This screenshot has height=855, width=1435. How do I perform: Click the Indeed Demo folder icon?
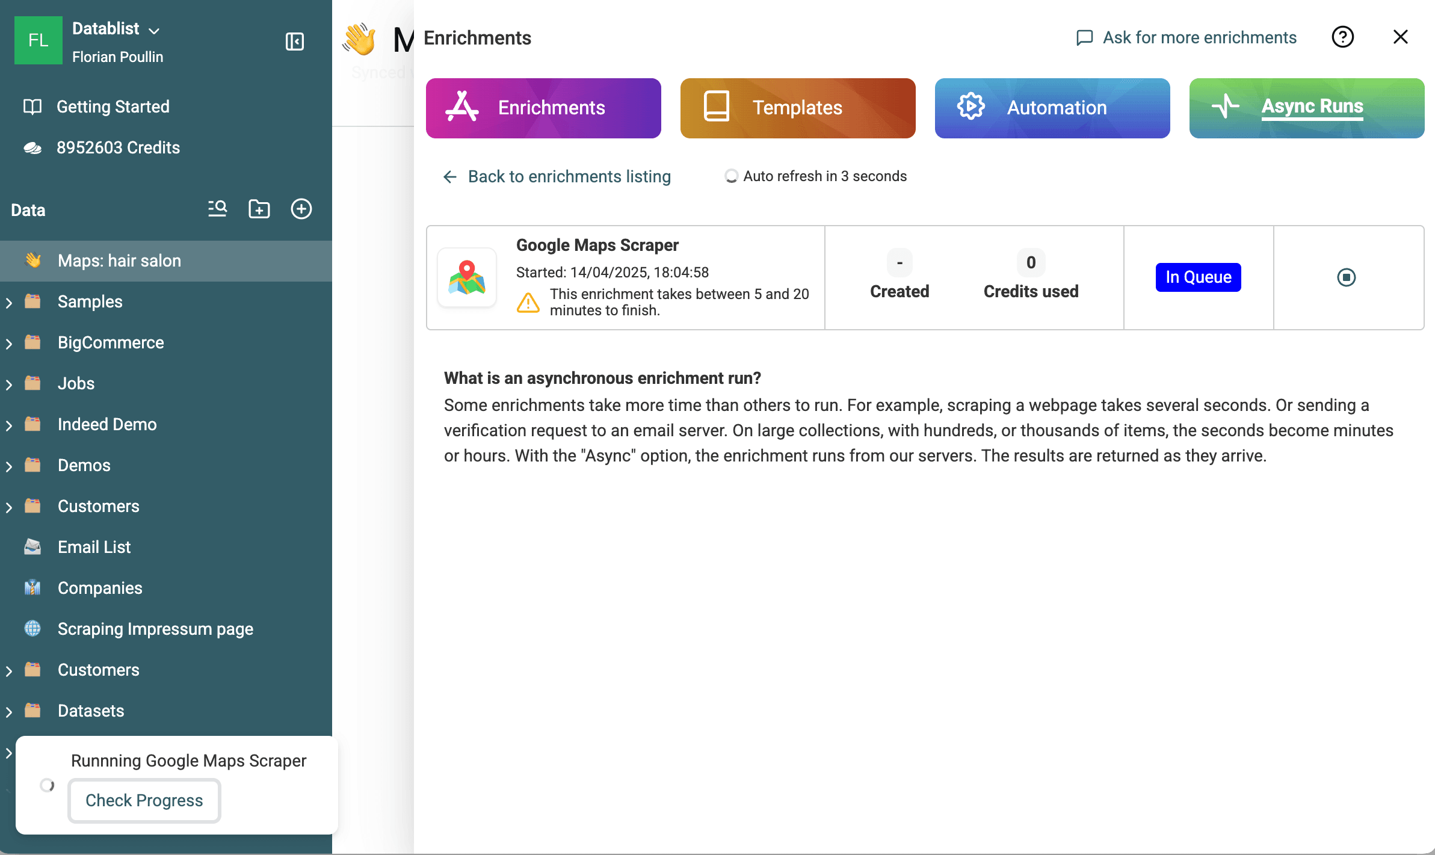(32, 424)
